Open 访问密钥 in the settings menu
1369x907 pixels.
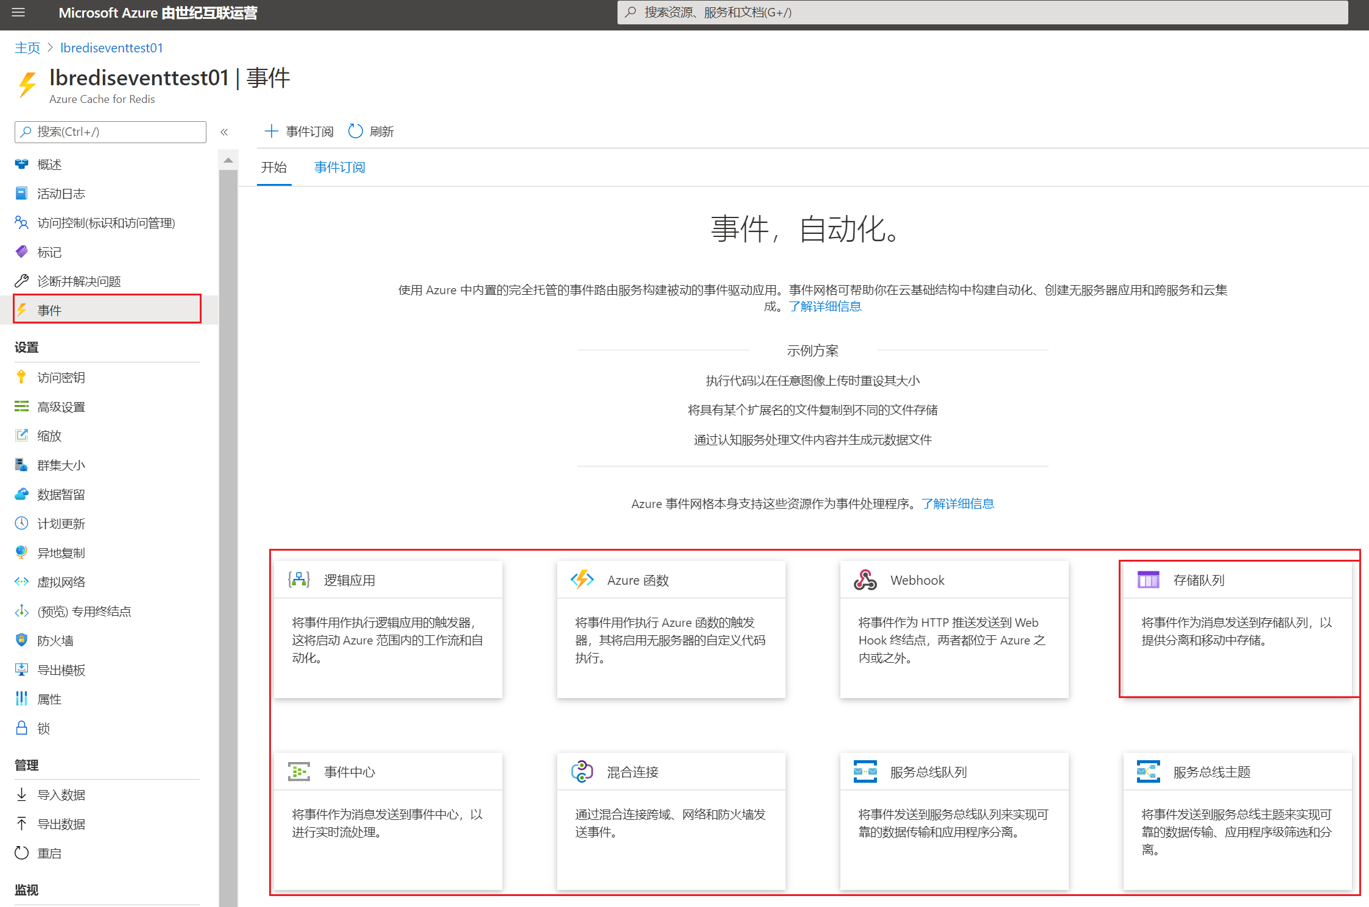[x=61, y=378]
